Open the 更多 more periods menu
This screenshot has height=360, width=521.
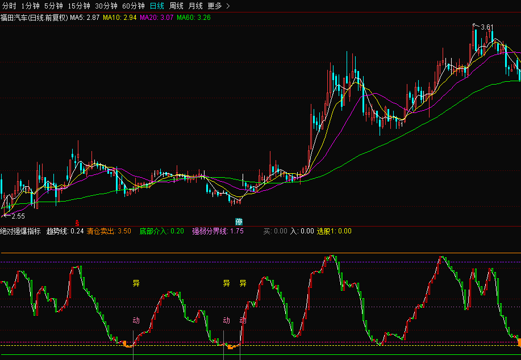(215, 6)
